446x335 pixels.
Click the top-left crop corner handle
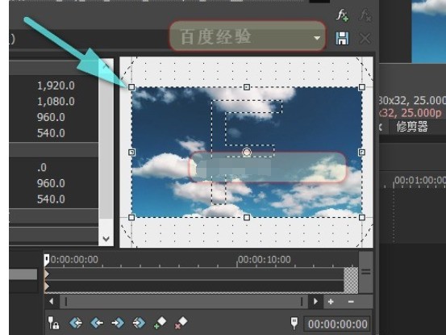coord(131,87)
